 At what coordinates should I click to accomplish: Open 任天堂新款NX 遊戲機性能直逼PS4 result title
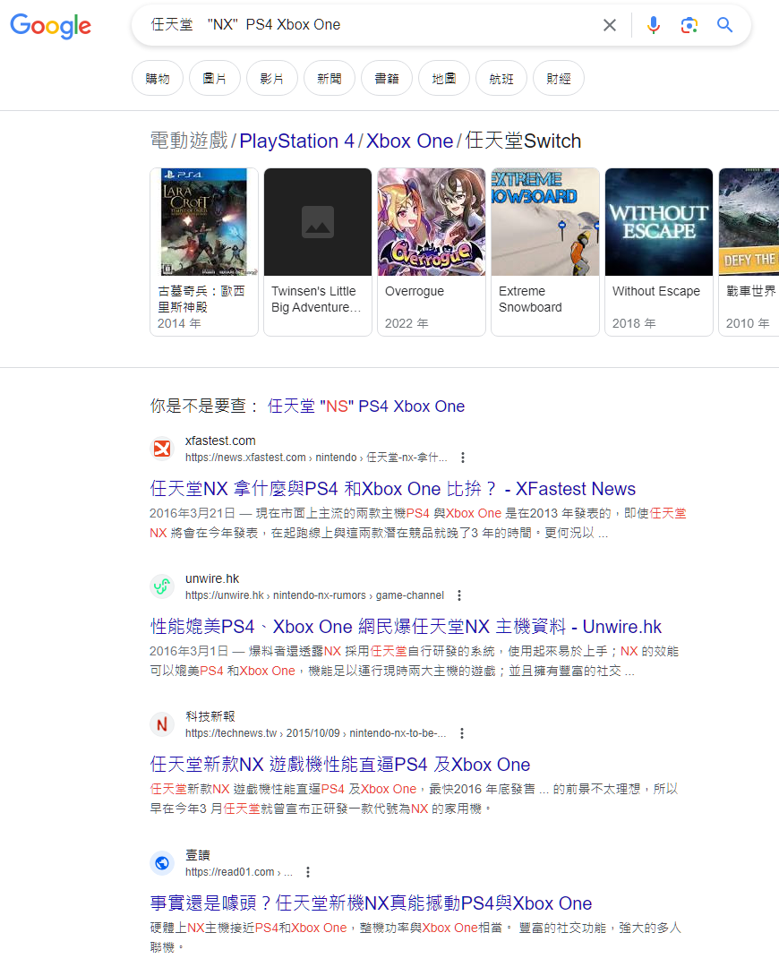(340, 764)
